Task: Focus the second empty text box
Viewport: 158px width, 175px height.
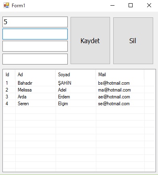Action: click(35, 34)
